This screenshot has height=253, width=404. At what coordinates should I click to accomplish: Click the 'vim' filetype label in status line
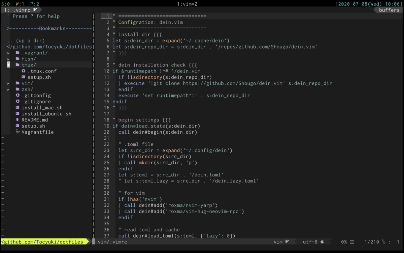[278, 242]
